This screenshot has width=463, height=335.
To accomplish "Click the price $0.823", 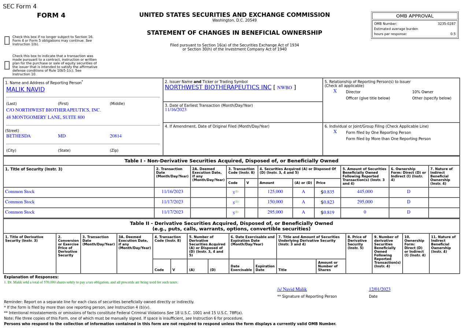I will [x=327, y=202].
